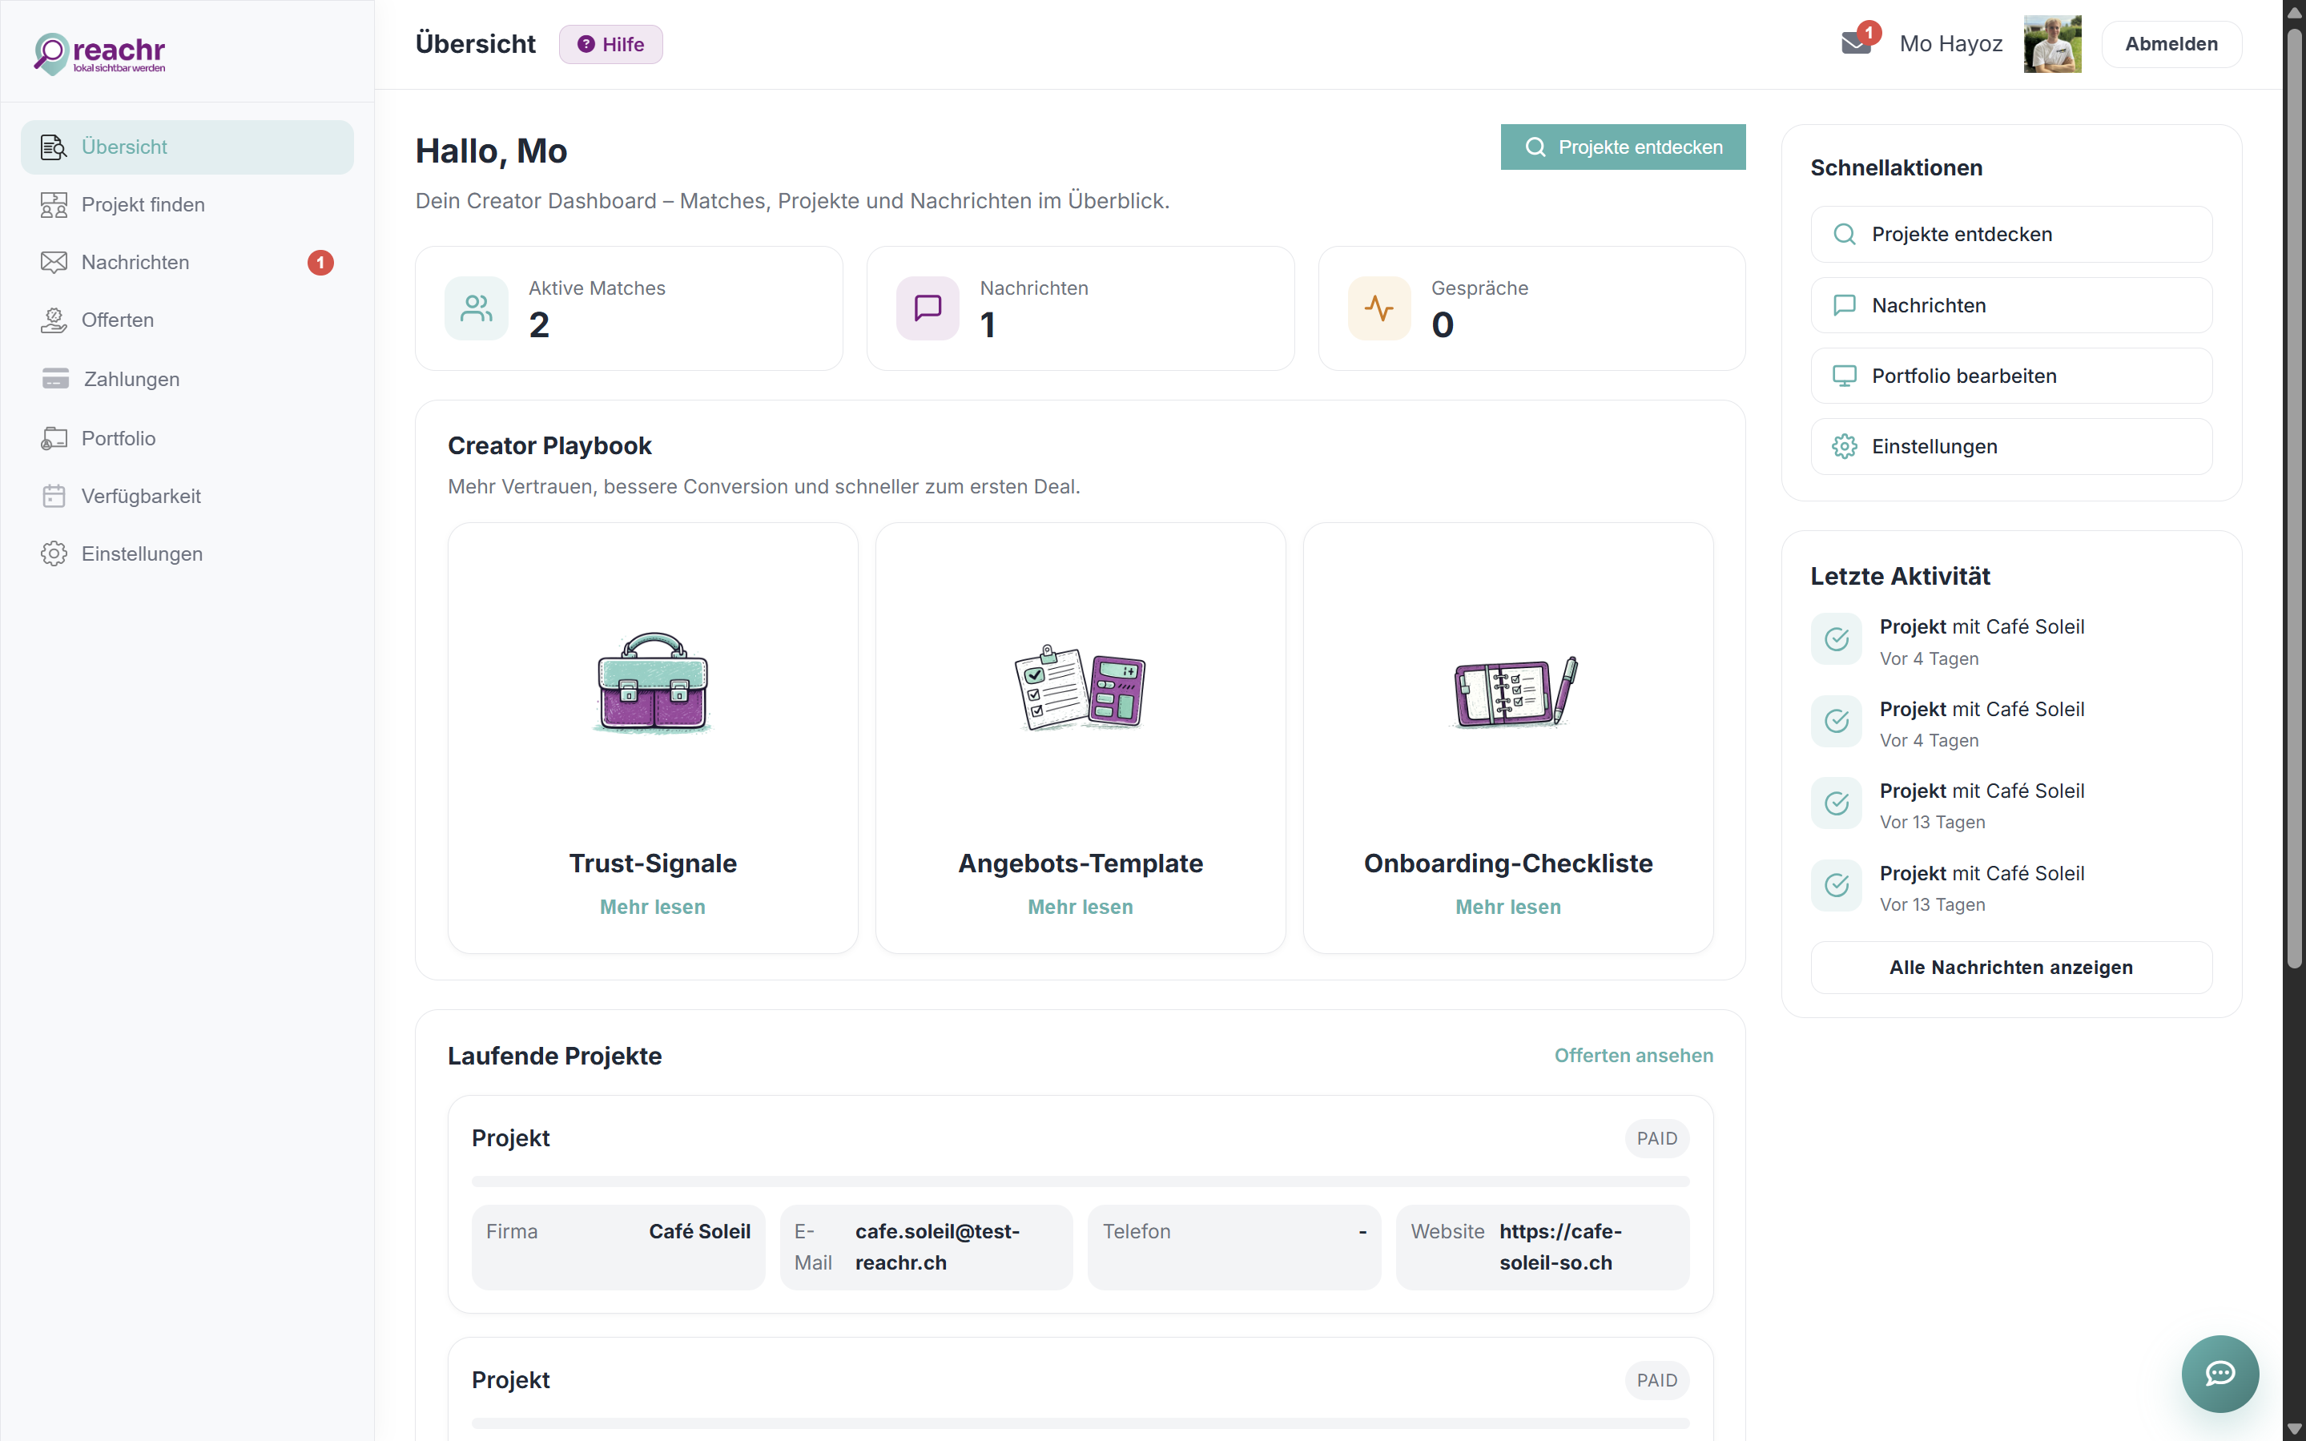2306x1441 pixels.
Task: Click the email cafe.soleil@test-reachr.ch
Action: pos(936,1246)
